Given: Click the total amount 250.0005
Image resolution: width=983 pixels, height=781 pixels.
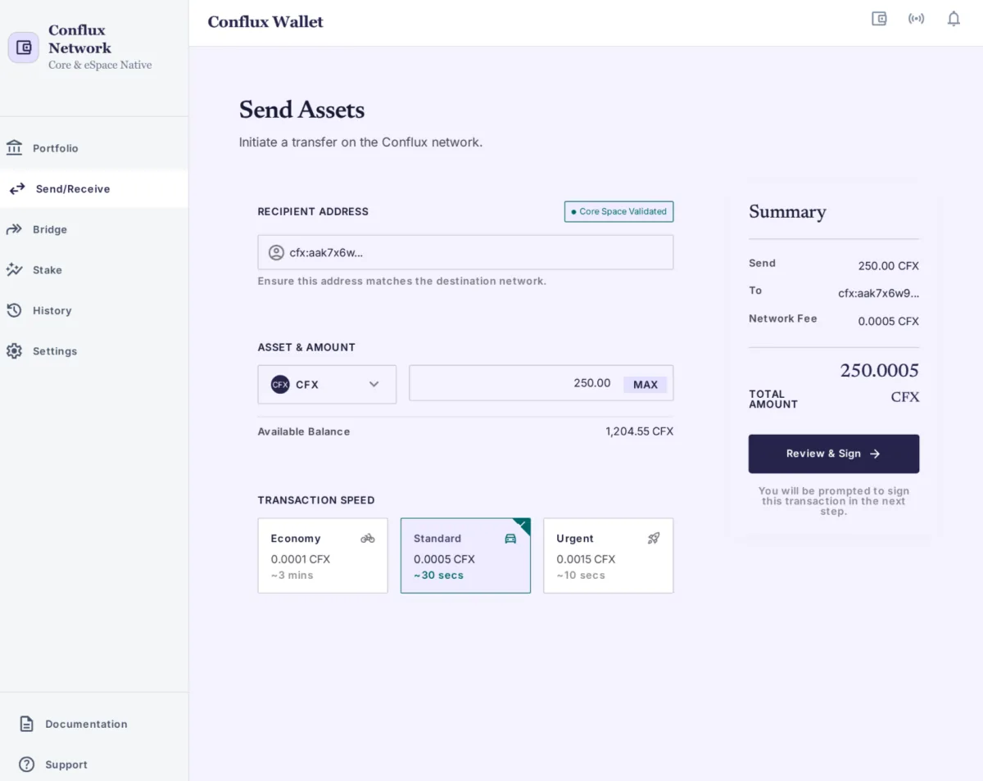Looking at the screenshot, I should pos(880,370).
